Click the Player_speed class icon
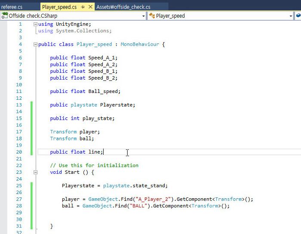The image size is (301, 234). coord(152,15)
